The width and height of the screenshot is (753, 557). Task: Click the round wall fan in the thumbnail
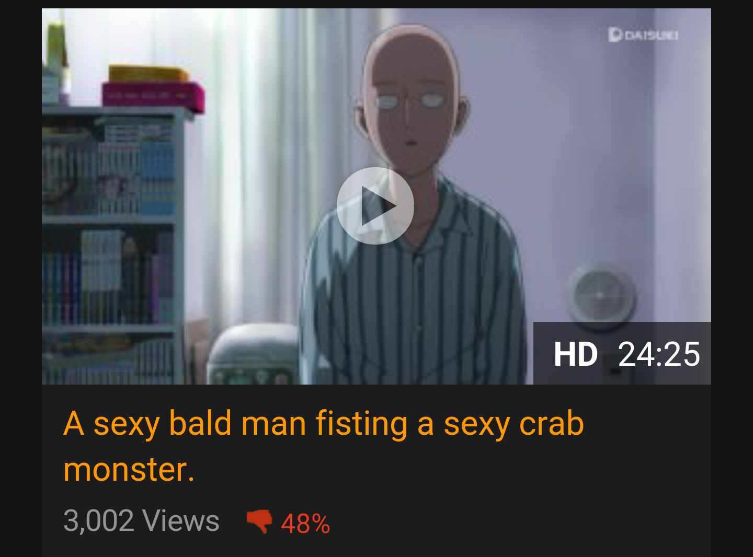pyautogui.click(x=600, y=295)
